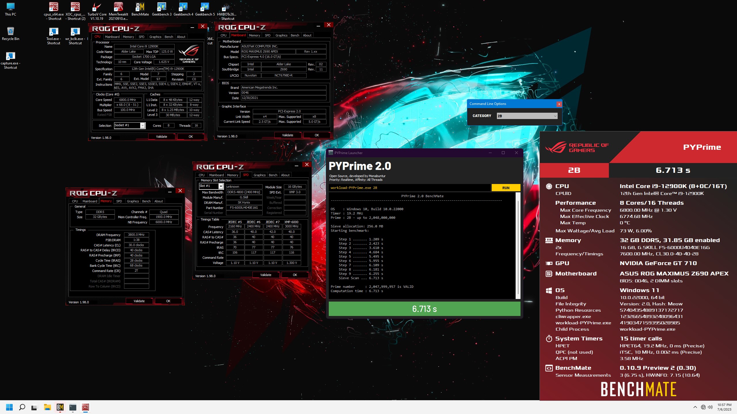This screenshot has width=737, height=414.
Task: Open This PC desktop icon
Action: click(10, 9)
